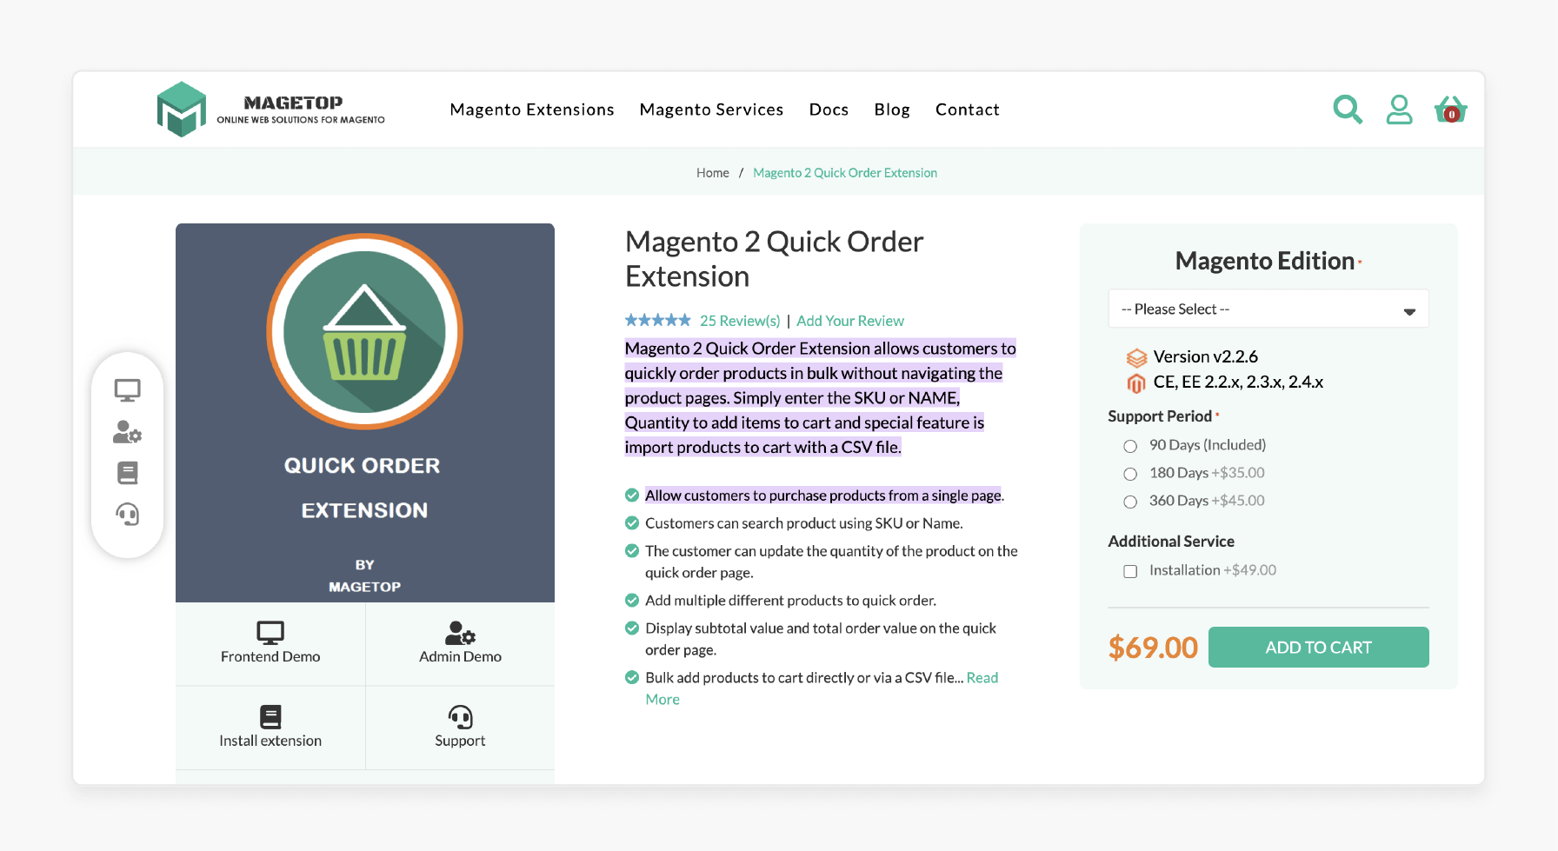Open the 25 Review(s) link
This screenshot has width=1558, height=851.
[740, 321]
